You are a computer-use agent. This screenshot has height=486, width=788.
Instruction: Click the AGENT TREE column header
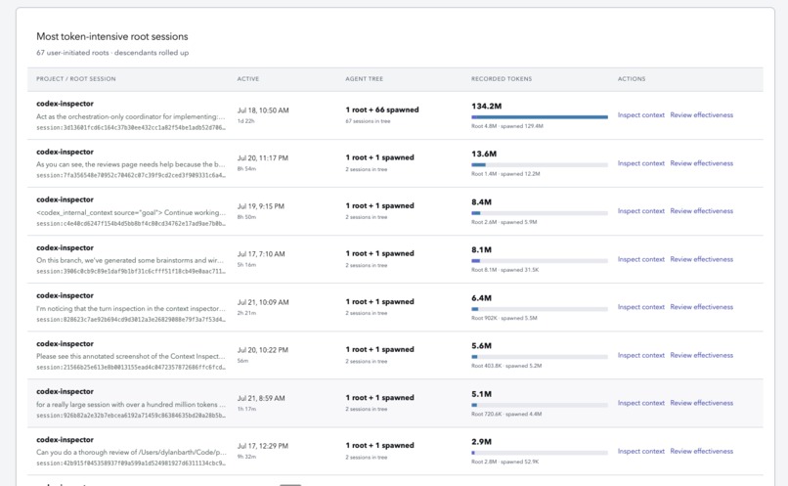tap(365, 79)
